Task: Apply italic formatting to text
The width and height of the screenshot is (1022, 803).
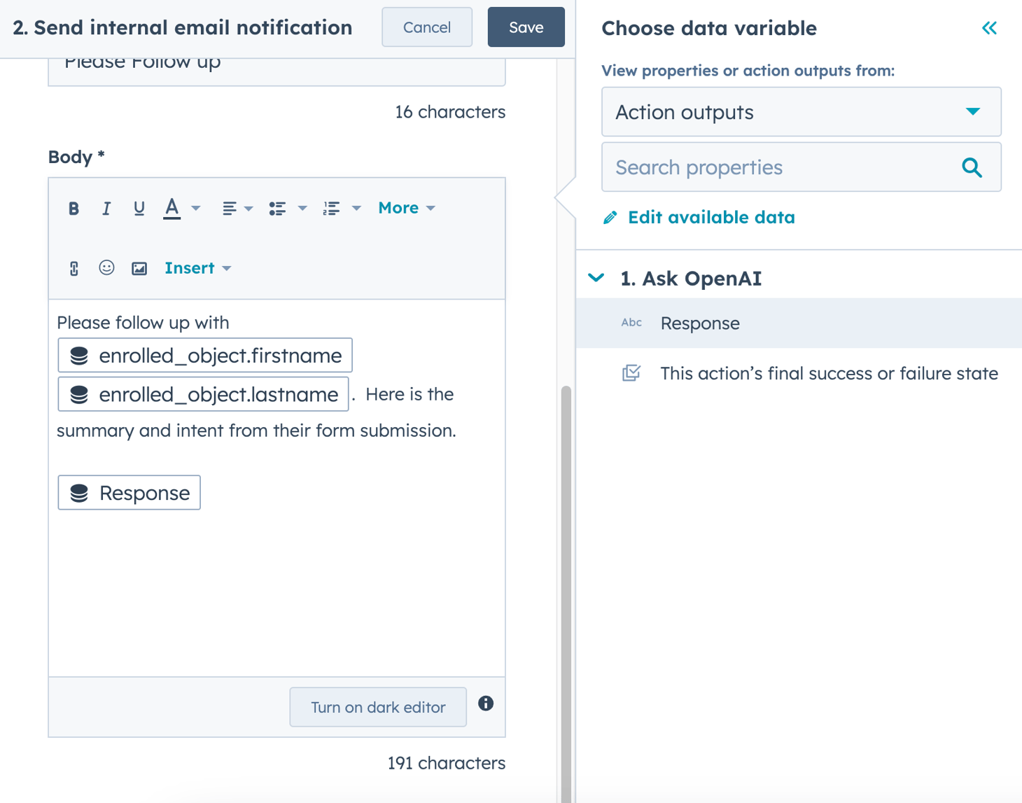Action: [106, 207]
